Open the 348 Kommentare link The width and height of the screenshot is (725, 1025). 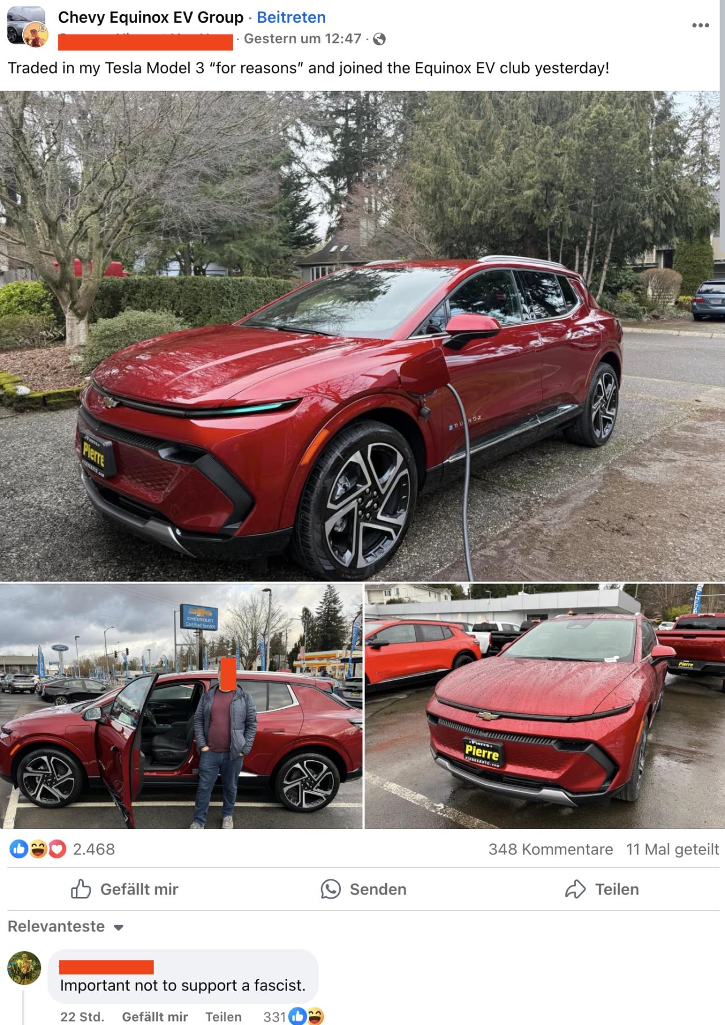coord(551,849)
